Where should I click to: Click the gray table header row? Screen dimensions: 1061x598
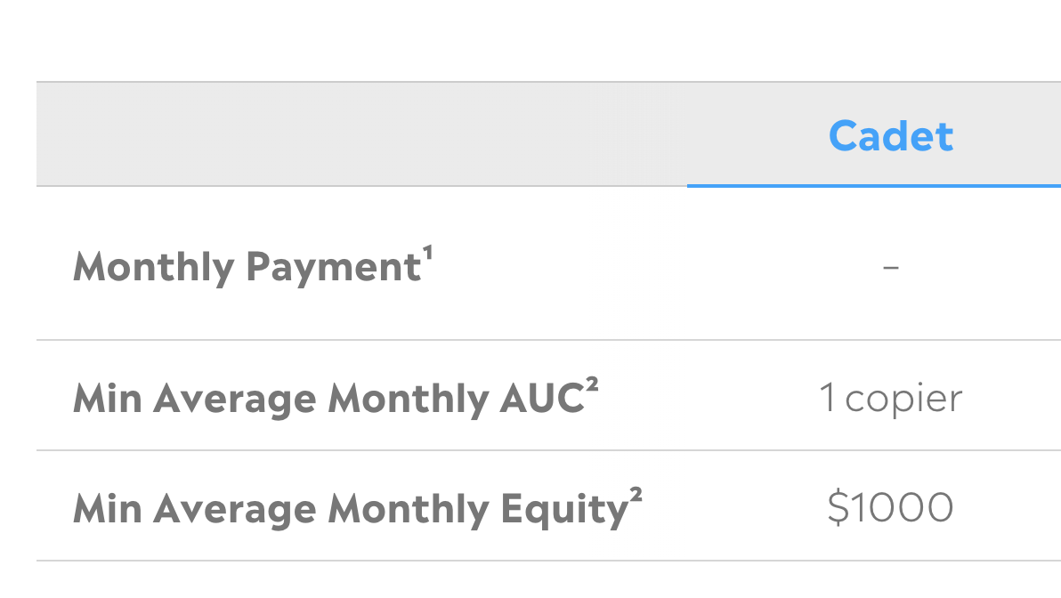534,133
